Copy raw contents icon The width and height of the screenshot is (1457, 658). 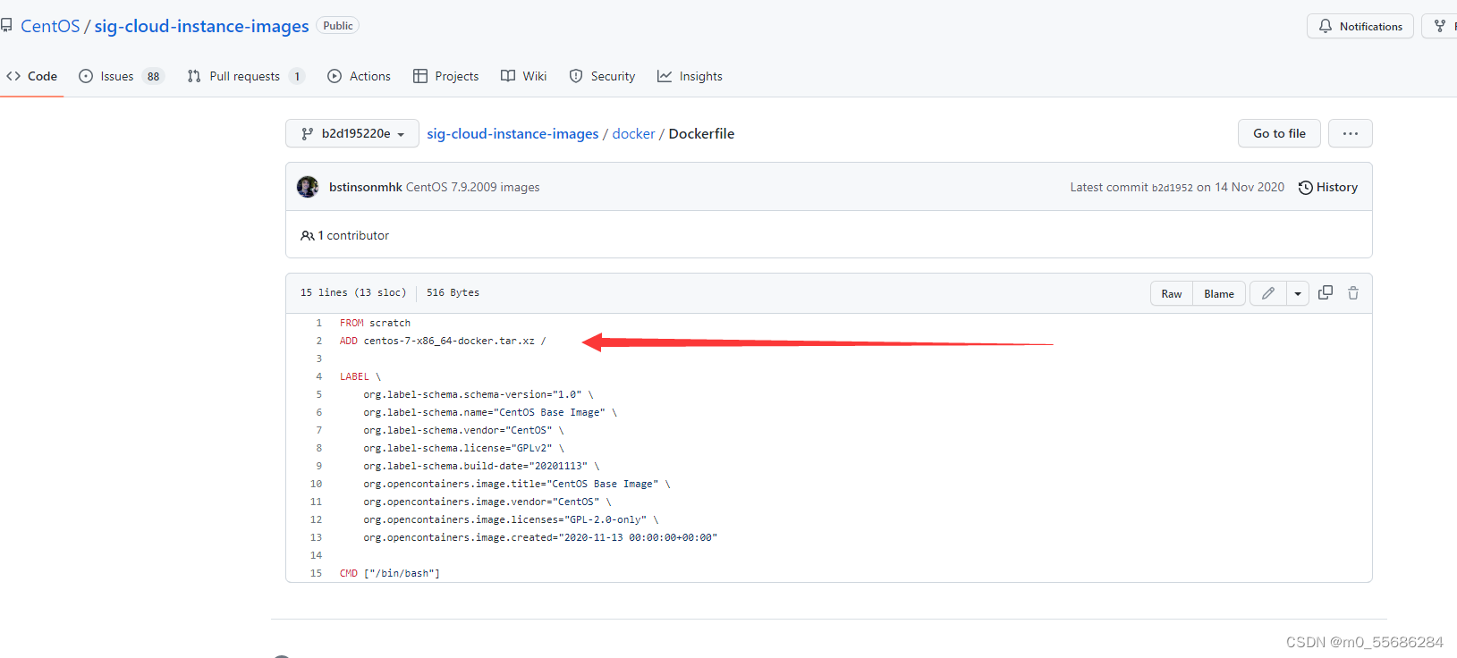(1326, 292)
